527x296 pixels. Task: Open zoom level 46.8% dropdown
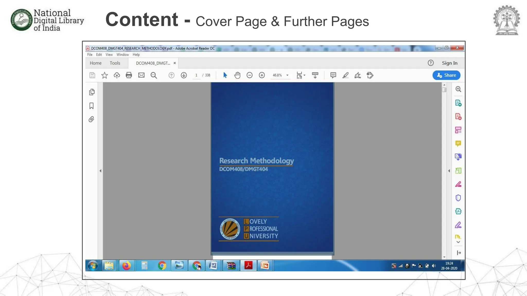[x=287, y=75]
